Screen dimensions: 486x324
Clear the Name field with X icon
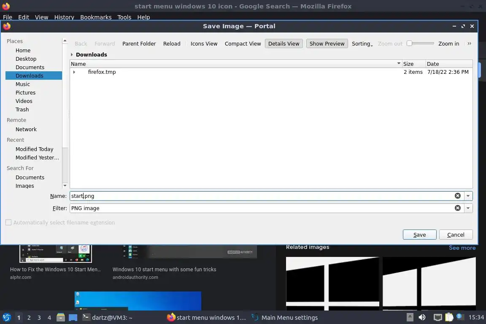point(457,196)
